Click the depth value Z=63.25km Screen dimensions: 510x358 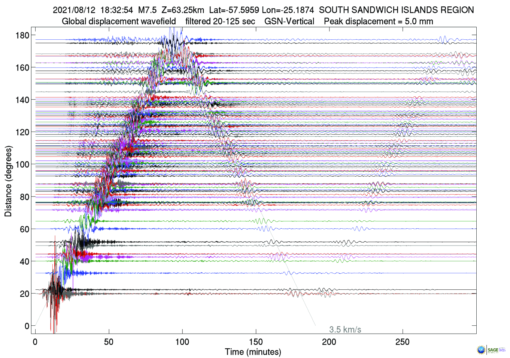coord(183,10)
